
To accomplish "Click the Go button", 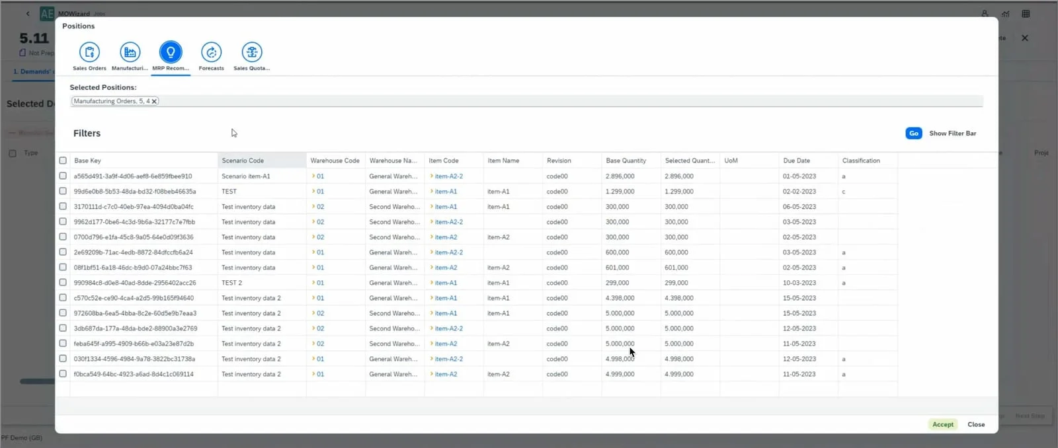I will click(914, 133).
